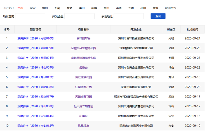Click the 批准时间 column header
207x135 pixels.
tap(193, 29)
